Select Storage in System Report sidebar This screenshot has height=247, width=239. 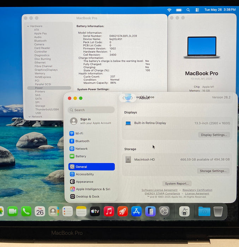point(40,106)
